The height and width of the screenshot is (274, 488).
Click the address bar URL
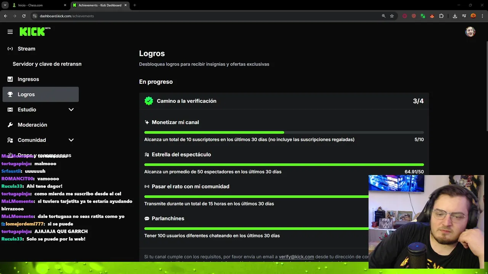tap(67, 16)
